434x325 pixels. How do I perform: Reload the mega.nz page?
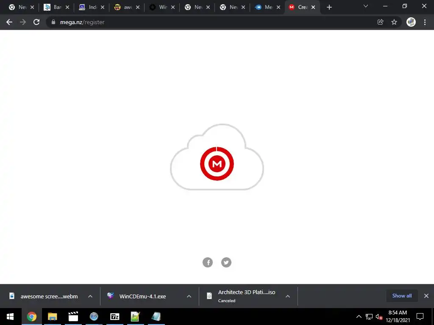point(36,22)
